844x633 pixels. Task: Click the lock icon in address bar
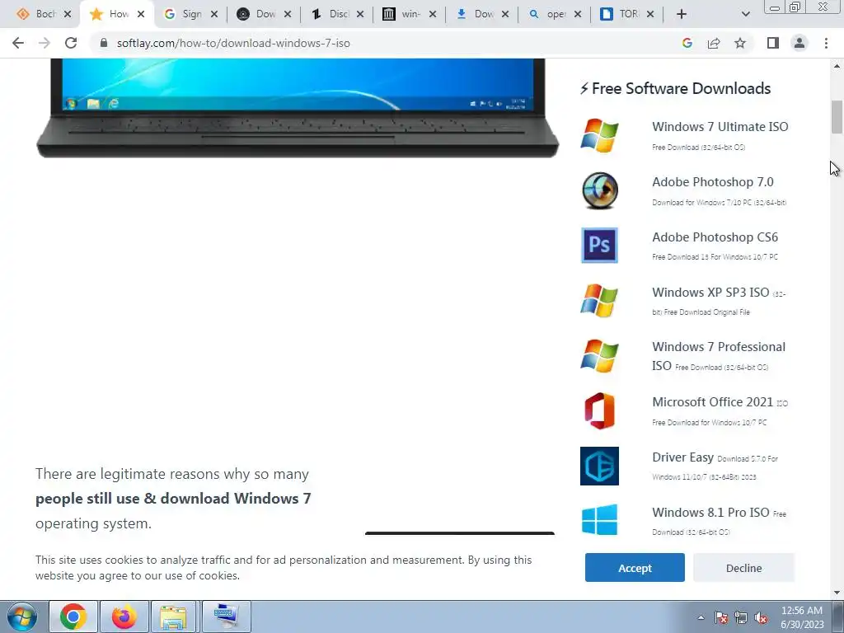pyautogui.click(x=104, y=43)
